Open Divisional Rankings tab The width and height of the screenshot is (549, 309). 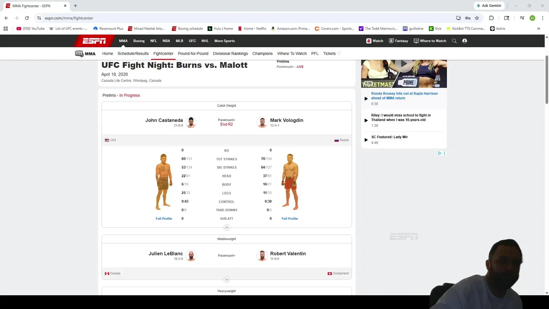pyautogui.click(x=230, y=54)
